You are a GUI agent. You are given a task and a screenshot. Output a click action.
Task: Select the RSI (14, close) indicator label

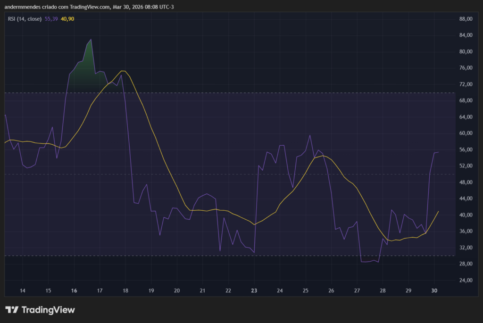point(24,19)
